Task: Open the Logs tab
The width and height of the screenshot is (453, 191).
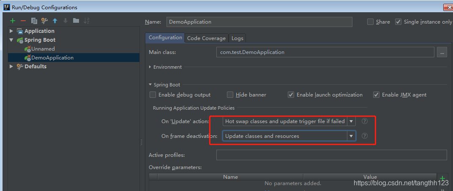Action: pyautogui.click(x=237, y=38)
